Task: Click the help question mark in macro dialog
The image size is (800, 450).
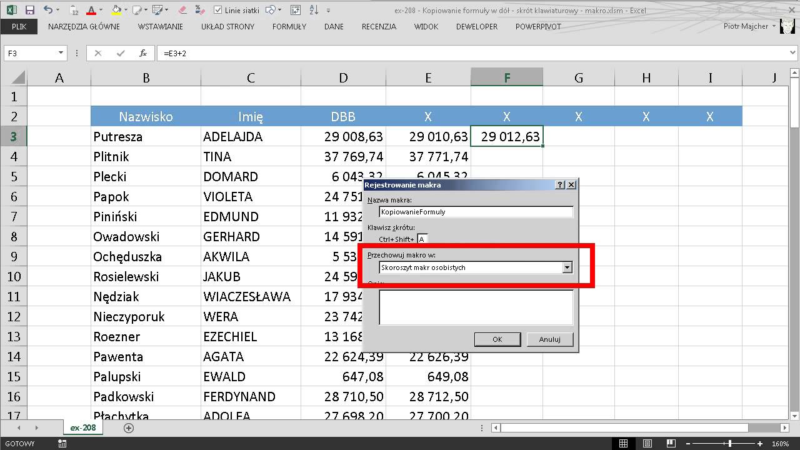Action: coord(560,185)
